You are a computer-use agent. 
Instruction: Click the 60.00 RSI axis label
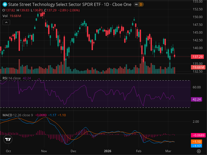click(x=197, y=87)
